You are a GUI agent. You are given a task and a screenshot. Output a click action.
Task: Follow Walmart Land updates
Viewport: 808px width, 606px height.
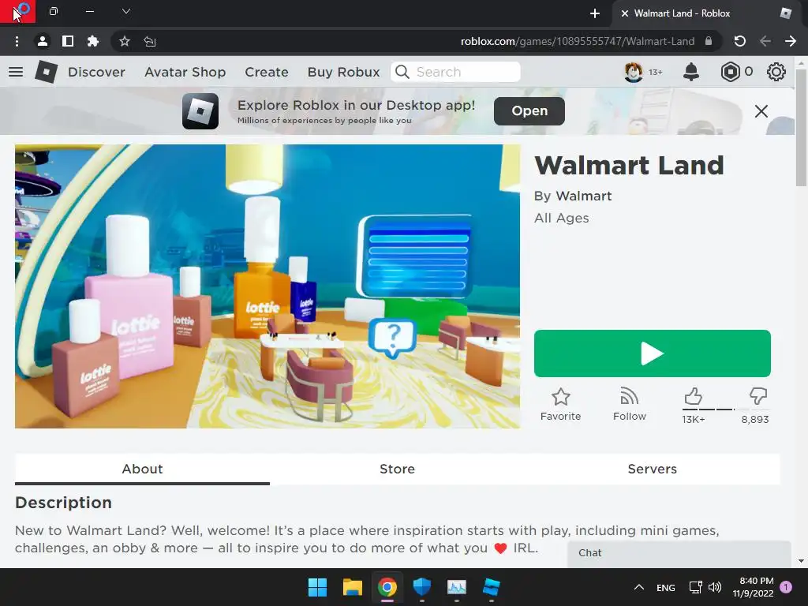629,405
